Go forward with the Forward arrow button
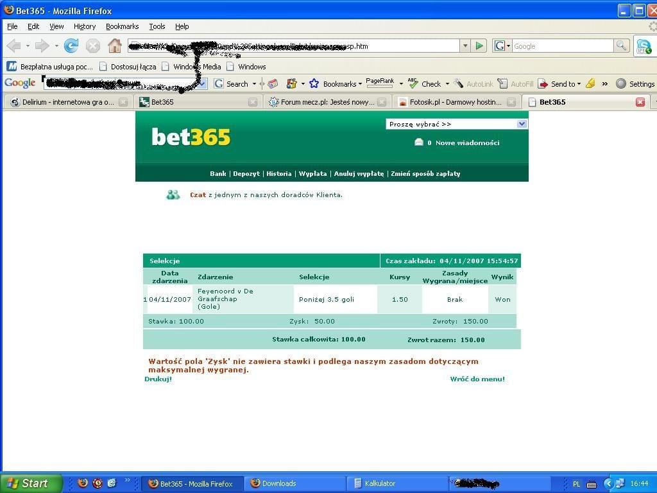 pyautogui.click(x=42, y=46)
